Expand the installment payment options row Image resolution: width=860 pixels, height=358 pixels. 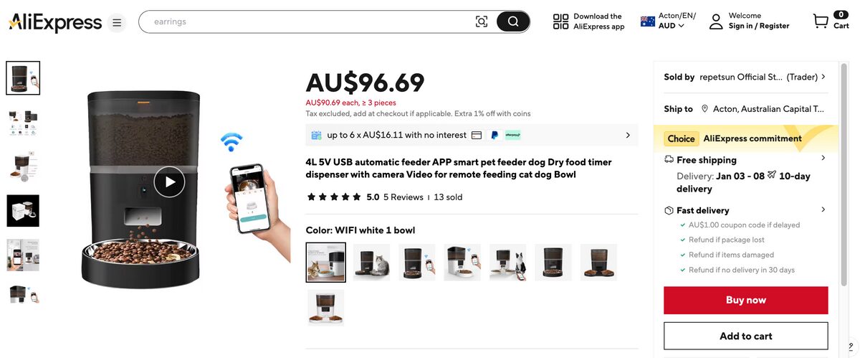pyautogui.click(x=628, y=135)
